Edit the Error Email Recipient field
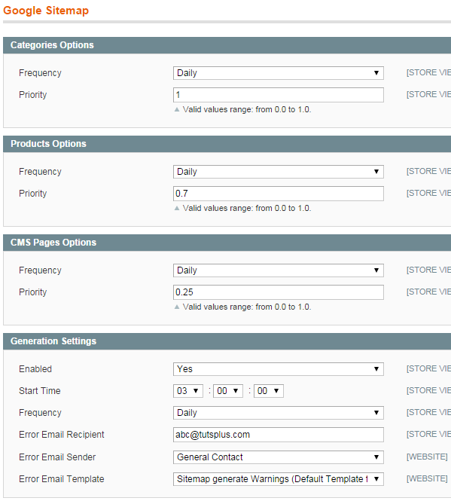The width and height of the screenshot is (451, 501). point(278,435)
